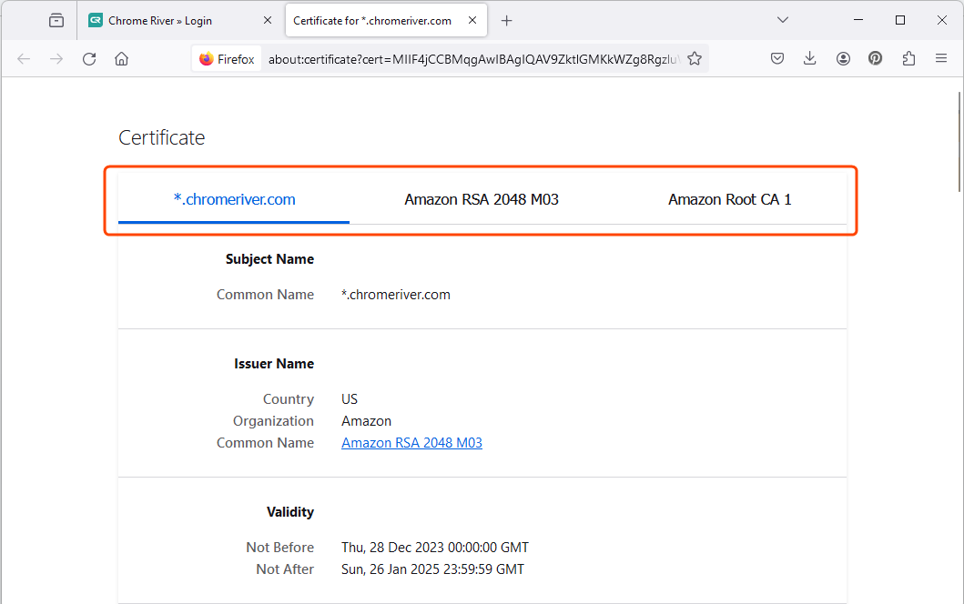Switch to the Amazon RSA 2048 M03 tab
Viewport: 964px width, 604px height.
(482, 200)
